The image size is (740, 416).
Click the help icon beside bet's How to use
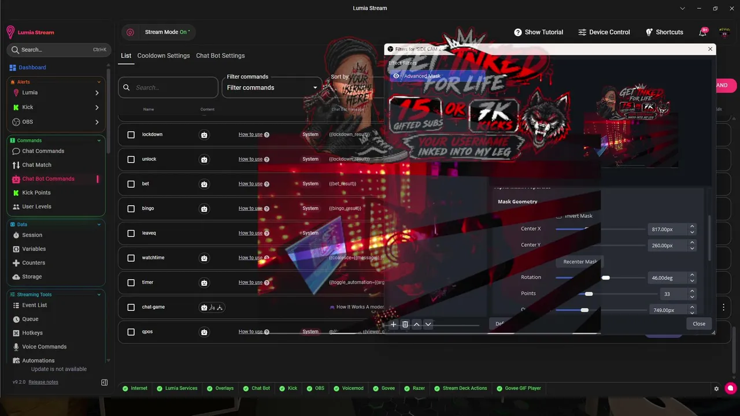[267, 184]
